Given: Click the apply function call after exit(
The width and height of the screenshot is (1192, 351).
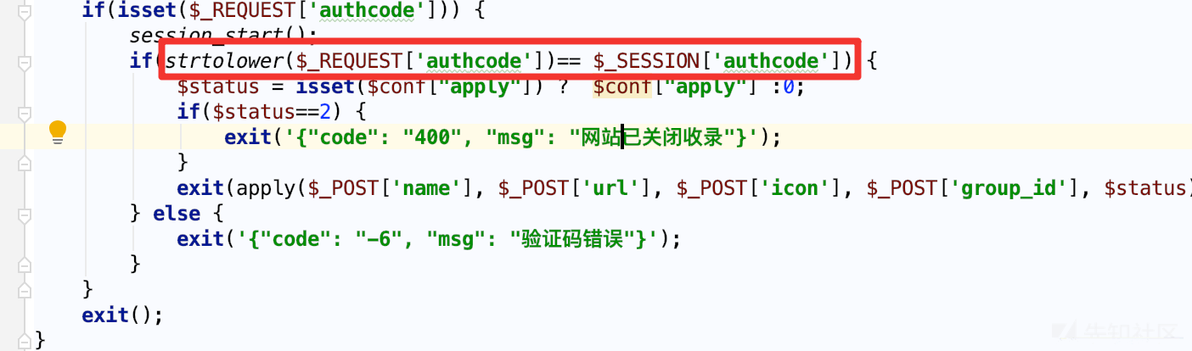Looking at the screenshot, I should click(x=265, y=187).
